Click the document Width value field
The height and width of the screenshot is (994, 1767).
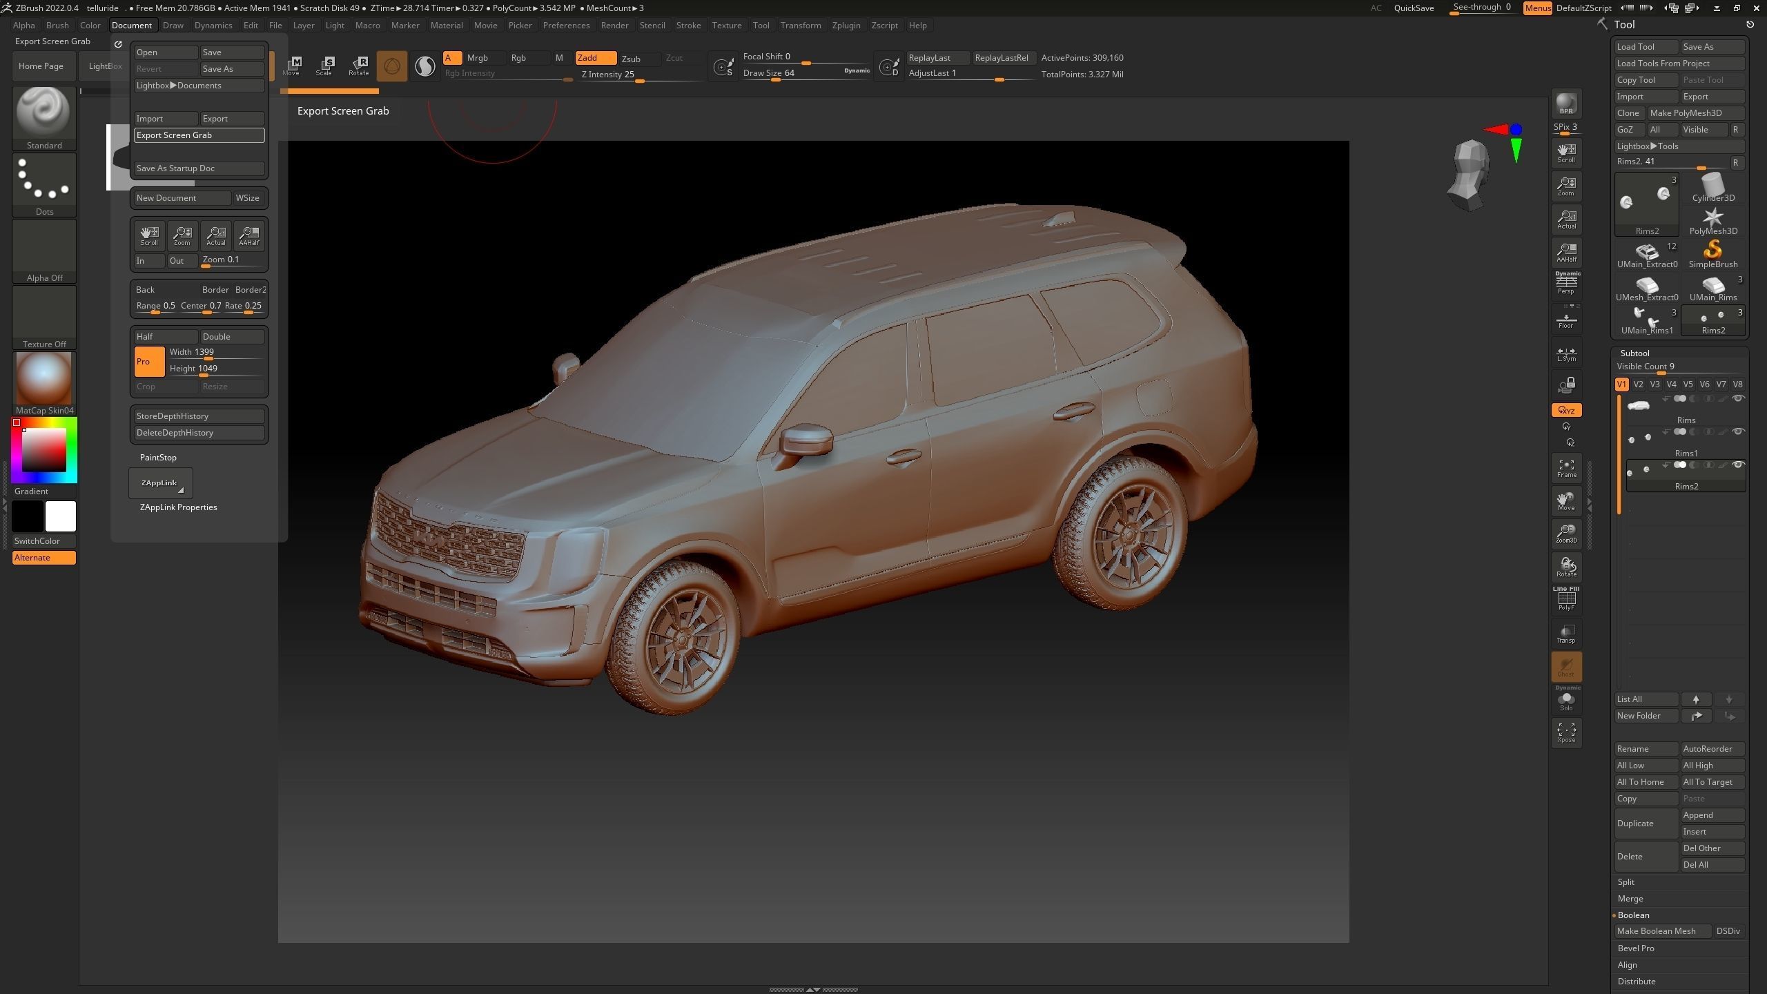tap(215, 353)
